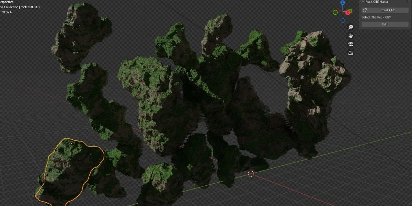Switch to camera view using the camera icon
Screen dimensions: 412x206
coord(350,44)
